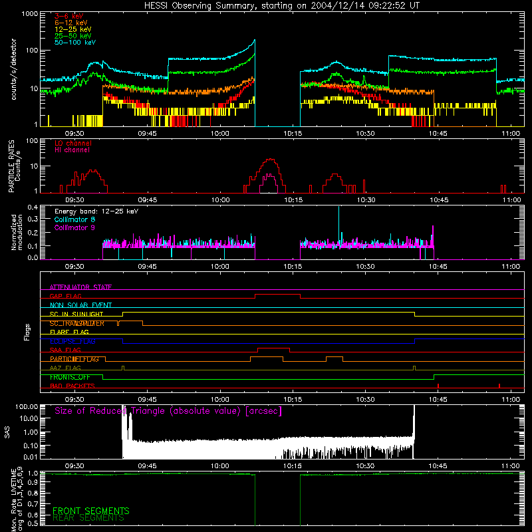The image size is (532, 532).
Task: Click the 50-100 keV peak before the data gap
Action: pos(254,41)
